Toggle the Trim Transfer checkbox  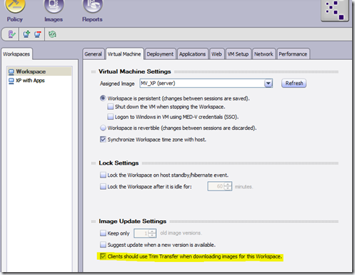(103, 256)
